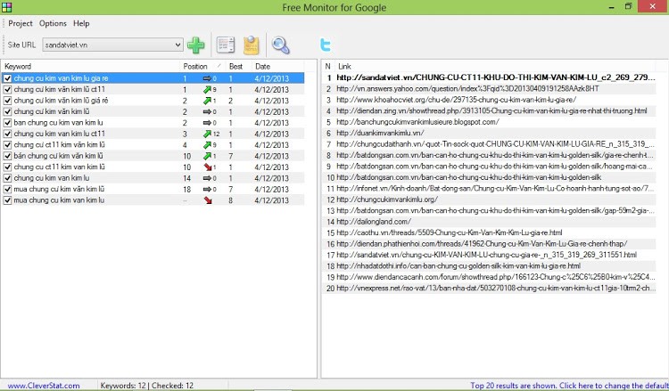Image resolution: width=669 pixels, height=391 pixels.
Task: Click the yellow clipboard notes icon
Action: [252, 45]
